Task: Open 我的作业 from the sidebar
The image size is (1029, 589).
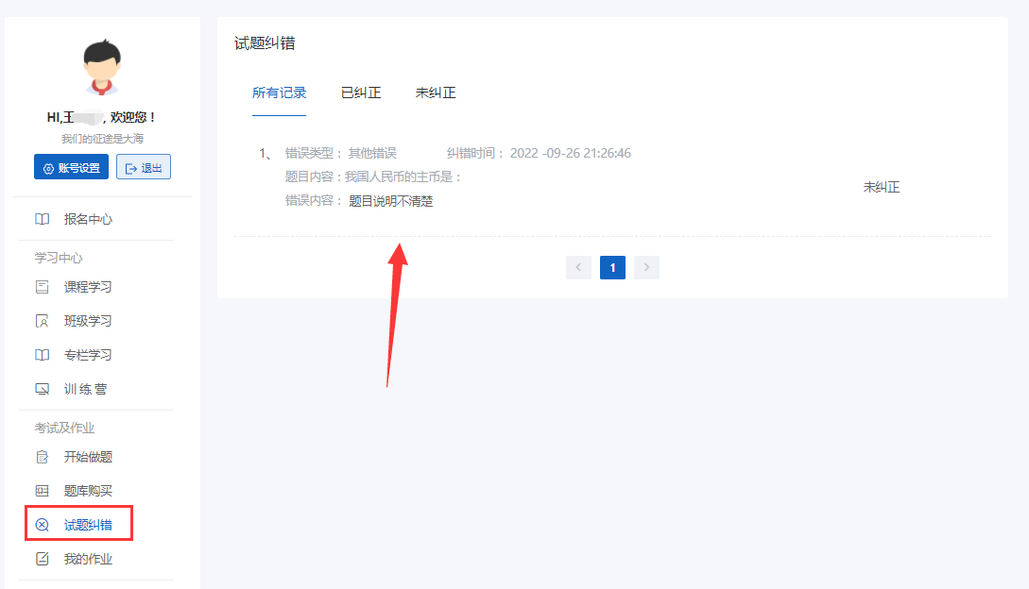Action: pyautogui.click(x=88, y=559)
